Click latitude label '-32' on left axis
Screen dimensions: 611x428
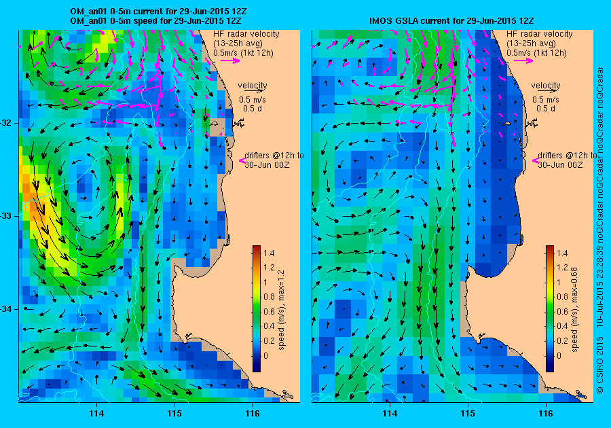(x=6, y=123)
